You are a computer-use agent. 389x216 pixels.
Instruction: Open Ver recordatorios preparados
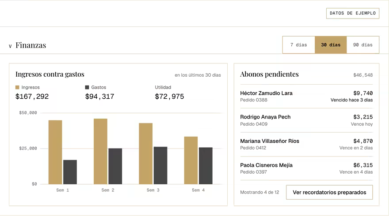coord(329,192)
